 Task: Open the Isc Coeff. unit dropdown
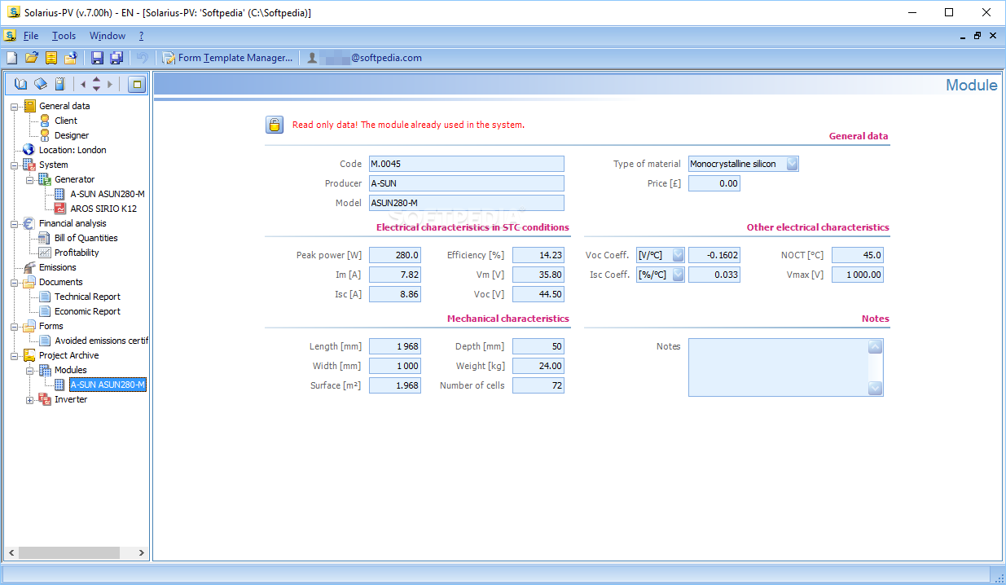[678, 275]
